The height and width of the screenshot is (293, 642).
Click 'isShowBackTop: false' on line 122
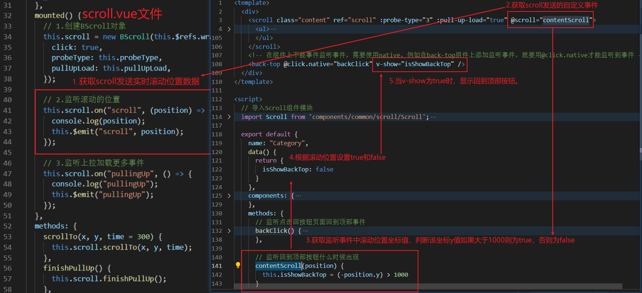[x=298, y=170]
